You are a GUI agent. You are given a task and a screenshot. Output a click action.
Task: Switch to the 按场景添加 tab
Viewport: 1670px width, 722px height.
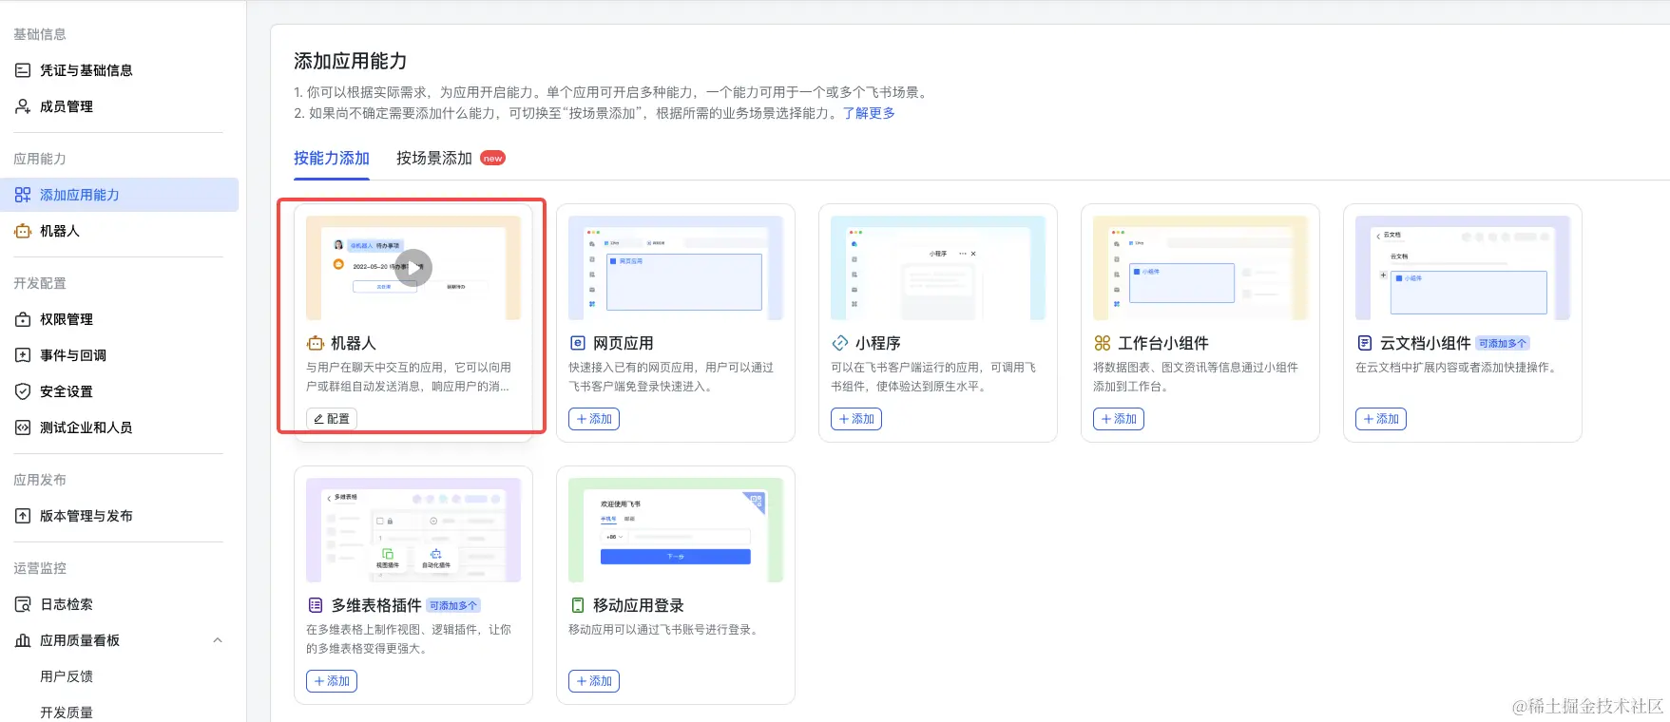click(434, 158)
